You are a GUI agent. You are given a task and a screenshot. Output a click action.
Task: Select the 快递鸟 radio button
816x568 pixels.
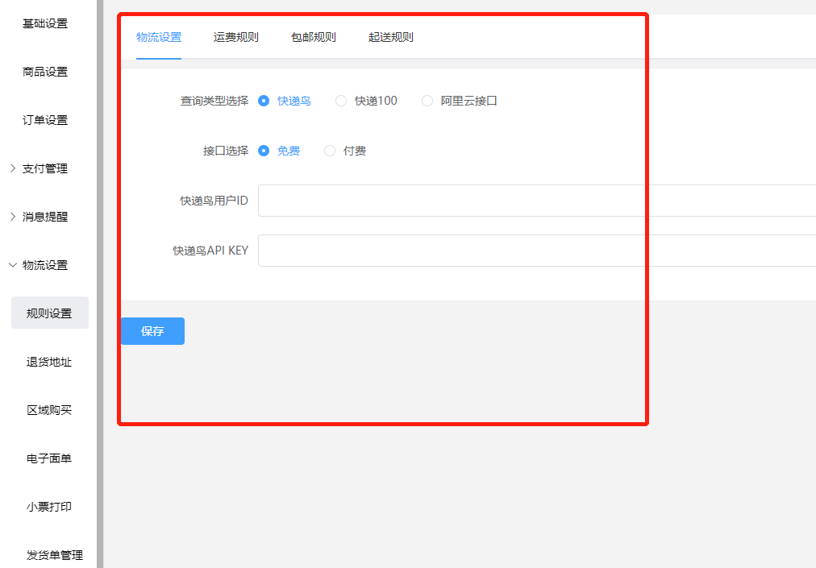[x=264, y=101]
